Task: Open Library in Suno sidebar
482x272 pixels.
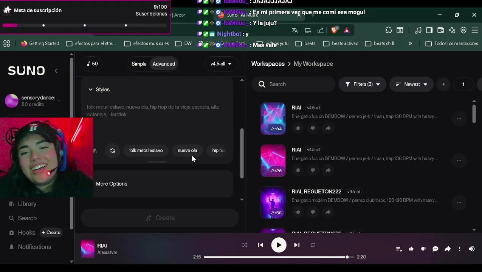Action: tap(23, 204)
